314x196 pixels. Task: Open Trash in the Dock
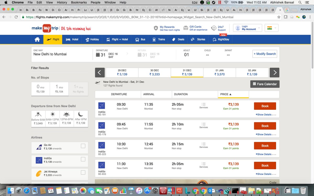pos(303,190)
